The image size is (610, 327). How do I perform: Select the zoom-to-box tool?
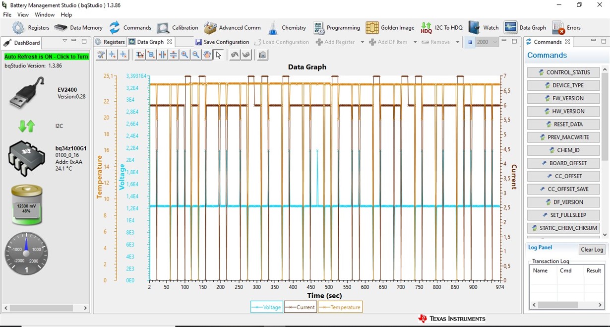tap(151, 55)
